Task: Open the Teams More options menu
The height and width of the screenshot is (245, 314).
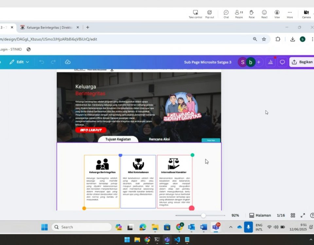Action: pos(290,14)
